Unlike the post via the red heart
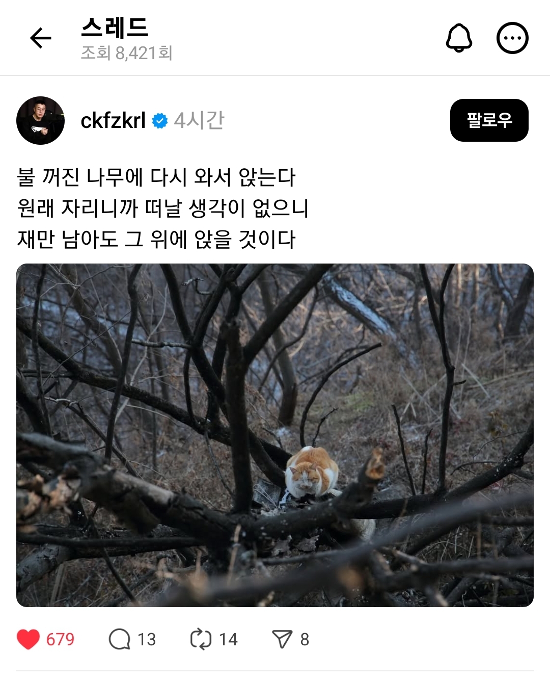 (x=28, y=639)
